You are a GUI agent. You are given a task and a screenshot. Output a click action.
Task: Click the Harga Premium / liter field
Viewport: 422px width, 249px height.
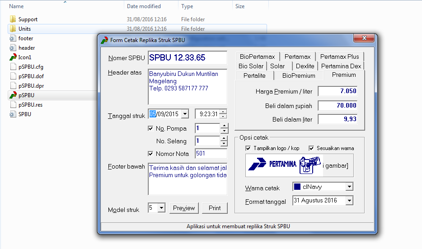338,91
